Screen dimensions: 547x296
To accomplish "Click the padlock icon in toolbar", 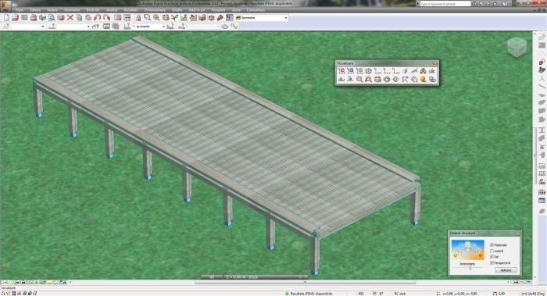I will pyautogui.click(x=138, y=17).
